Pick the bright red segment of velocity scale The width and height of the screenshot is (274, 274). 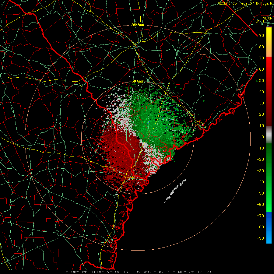pyautogui.click(x=269, y=91)
